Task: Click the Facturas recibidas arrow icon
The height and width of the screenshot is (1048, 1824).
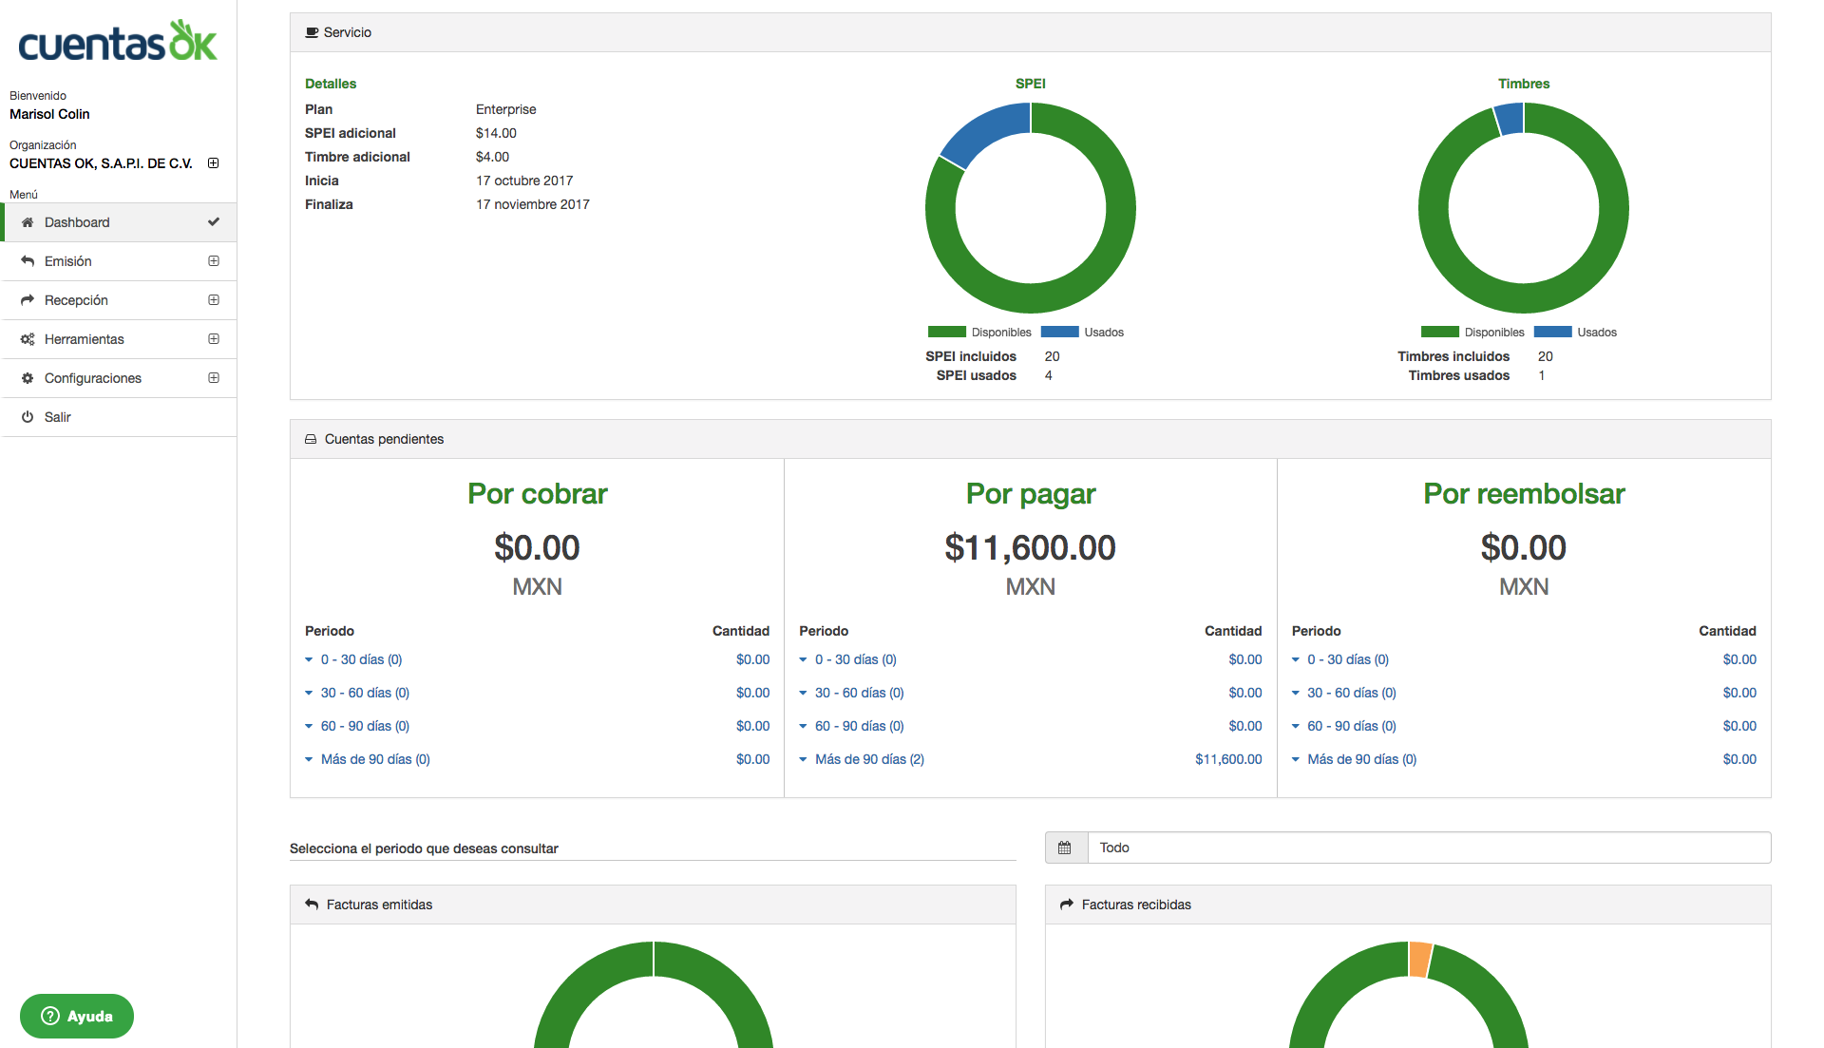Action: [x=1067, y=905]
